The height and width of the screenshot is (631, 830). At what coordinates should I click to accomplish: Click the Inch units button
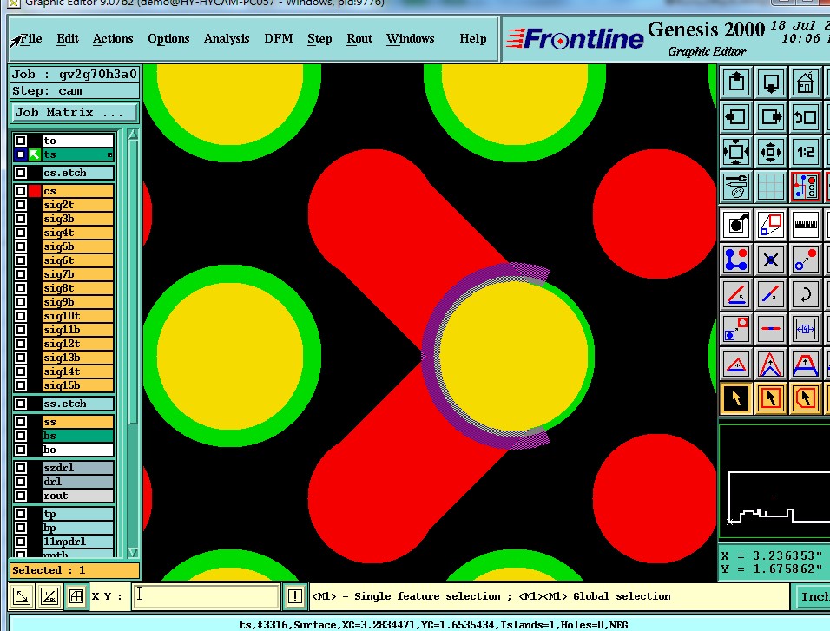tap(813, 596)
